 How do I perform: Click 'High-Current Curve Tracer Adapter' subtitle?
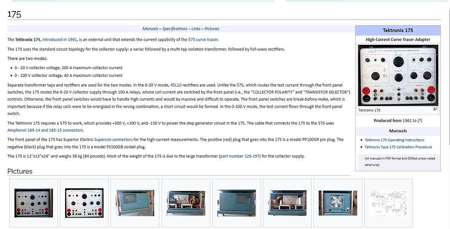pyautogui.click(x=398, y=39)
